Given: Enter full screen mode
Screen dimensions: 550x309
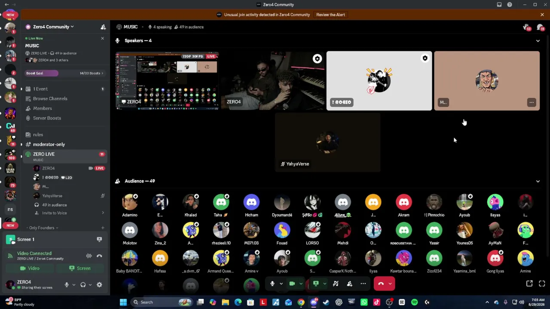Looking at the screenshot, I should [x=542, y=284].
